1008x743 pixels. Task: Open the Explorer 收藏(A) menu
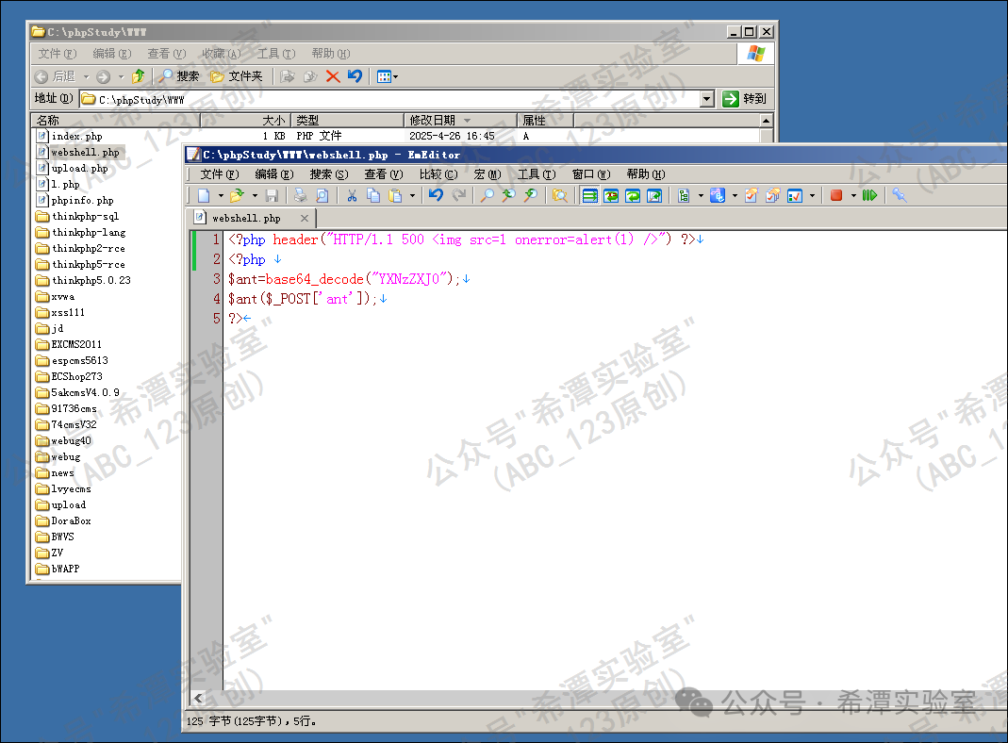click(x=222, y=54)
